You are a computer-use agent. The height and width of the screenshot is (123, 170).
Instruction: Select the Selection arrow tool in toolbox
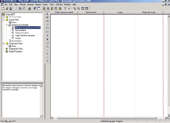tap(47, 14)
